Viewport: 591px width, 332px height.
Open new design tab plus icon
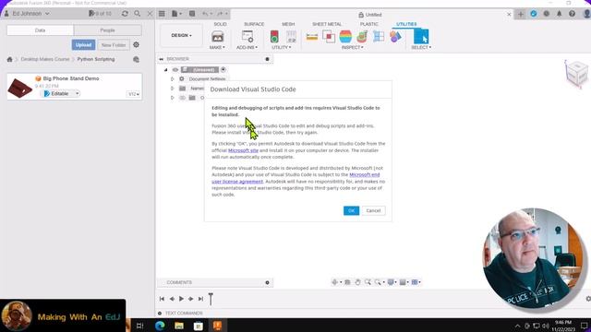521,15
